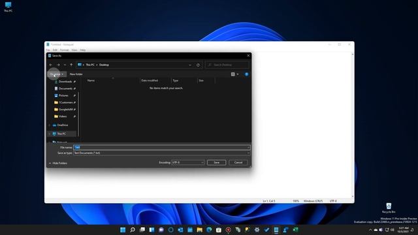This screenshot has height=235, width=418.
Task: Open File Explorer from the taskbar
Action: tap(199, 230)
